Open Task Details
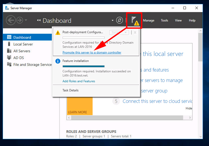The image size is (209, 146). 71,90
